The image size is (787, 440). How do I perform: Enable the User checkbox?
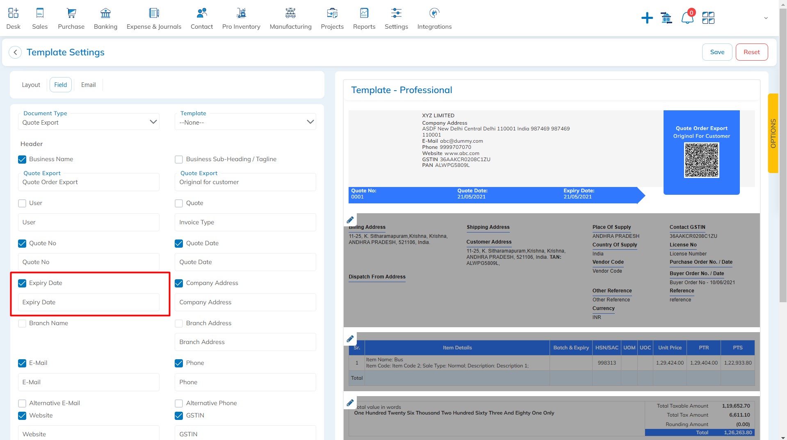tap(22, 203)
